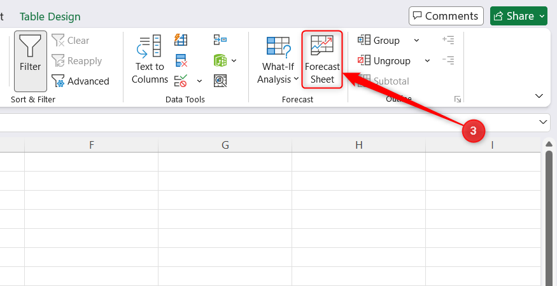
Task: Click the Forecast Sheet button
Action: click(x=322, y=60)
